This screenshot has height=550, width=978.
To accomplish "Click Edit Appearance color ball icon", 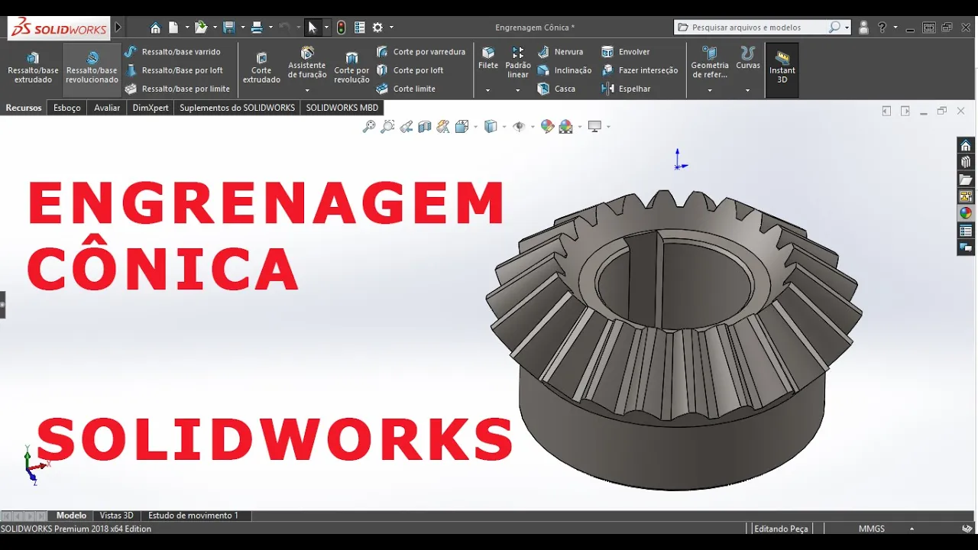I will click(547, 127).
